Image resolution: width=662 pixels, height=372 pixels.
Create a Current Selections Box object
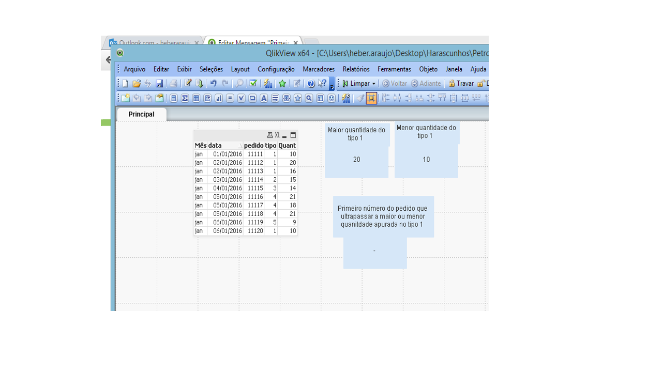coord(241,98)
